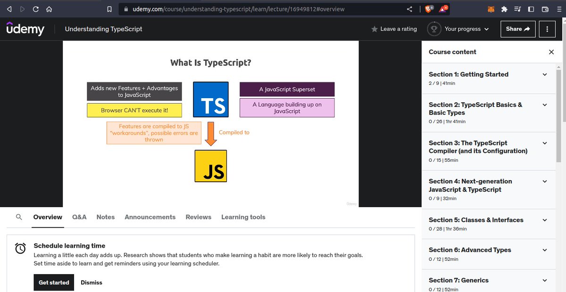
Task: Click the '2 / 9 | 41min' text
Action: 442,83
